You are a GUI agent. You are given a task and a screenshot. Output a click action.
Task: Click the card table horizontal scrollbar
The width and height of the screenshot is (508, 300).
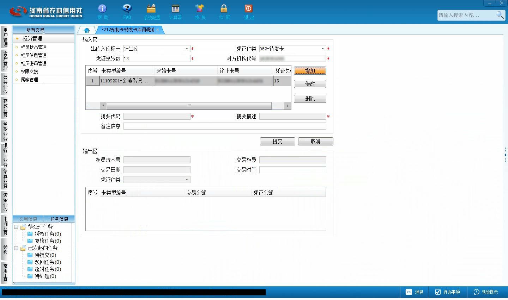189,106
